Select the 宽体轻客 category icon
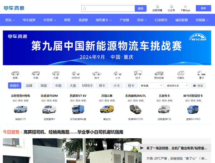The height and width of the screenshot is (163, 215). [x=159, y=73]
